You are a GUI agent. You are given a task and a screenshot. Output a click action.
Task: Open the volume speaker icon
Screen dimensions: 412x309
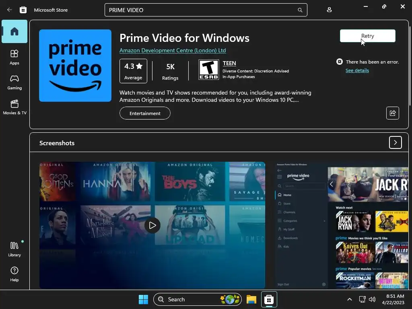[x=372, y=299]
